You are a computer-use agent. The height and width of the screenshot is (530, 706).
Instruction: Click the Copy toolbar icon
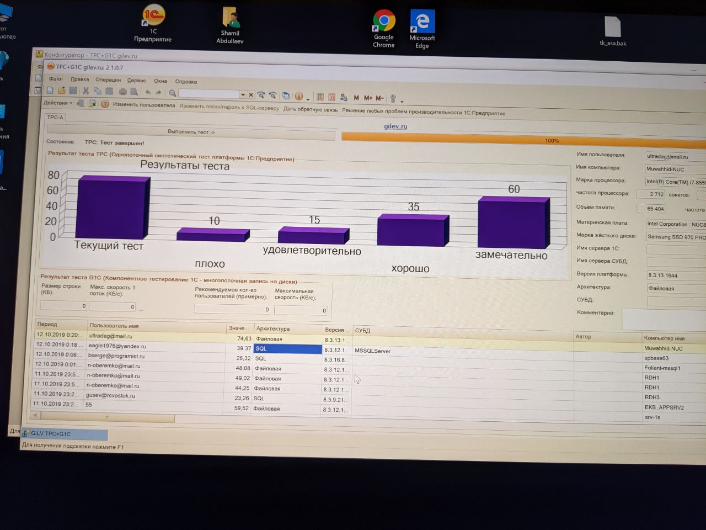[x=98, y=91]
